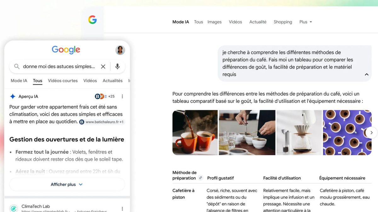378x212 pixels.
Task: Open the Shopping tab
Action: (x=283, y=22)
